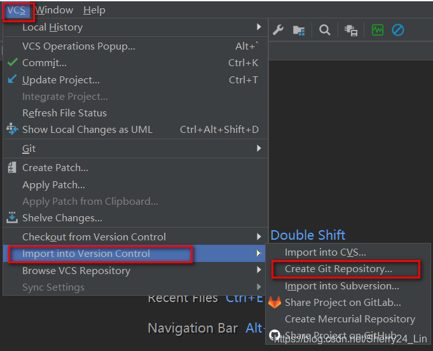The width and height of the screenshot is (433, 351).
Task: Select Share Project on GitHub
Action: pos(348,336)
